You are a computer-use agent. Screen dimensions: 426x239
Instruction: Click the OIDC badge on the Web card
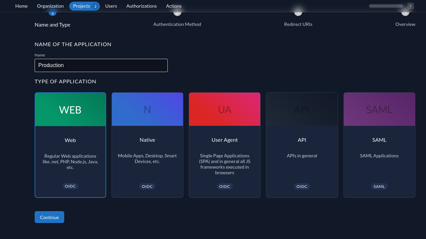(x=70, y=186)
